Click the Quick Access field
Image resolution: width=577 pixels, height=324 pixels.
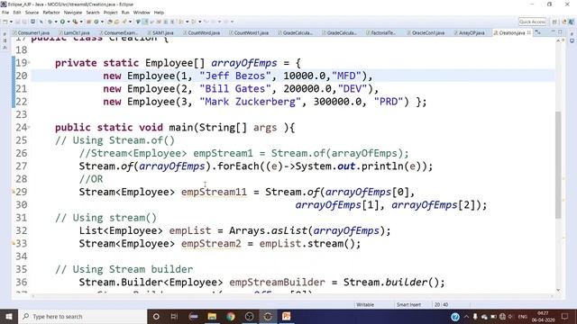click(532, 22)
